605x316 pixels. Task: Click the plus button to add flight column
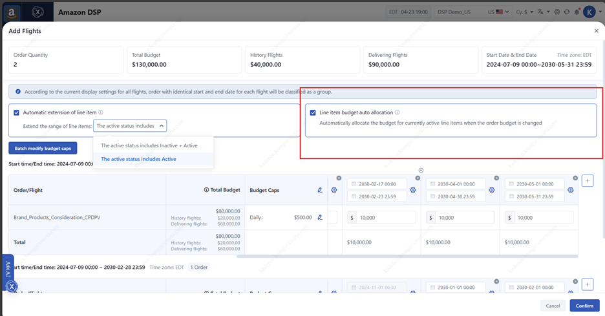pyautogui.click(x=587, y=181)
